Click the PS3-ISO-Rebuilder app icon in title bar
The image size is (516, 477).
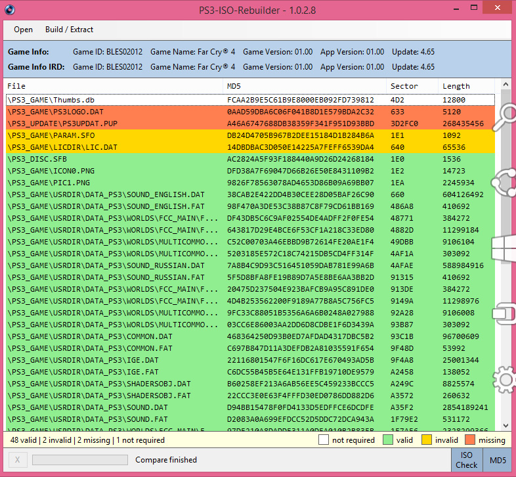10,10
